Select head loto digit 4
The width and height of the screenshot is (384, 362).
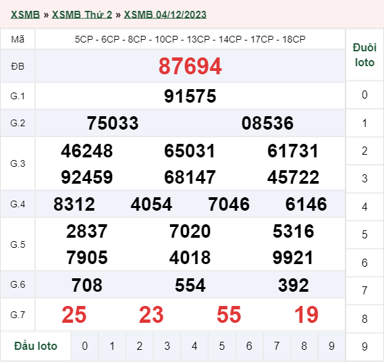tap(194, 346)
